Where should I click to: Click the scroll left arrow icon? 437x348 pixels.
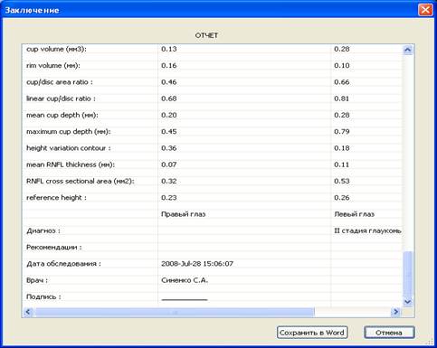coord(28,312)
